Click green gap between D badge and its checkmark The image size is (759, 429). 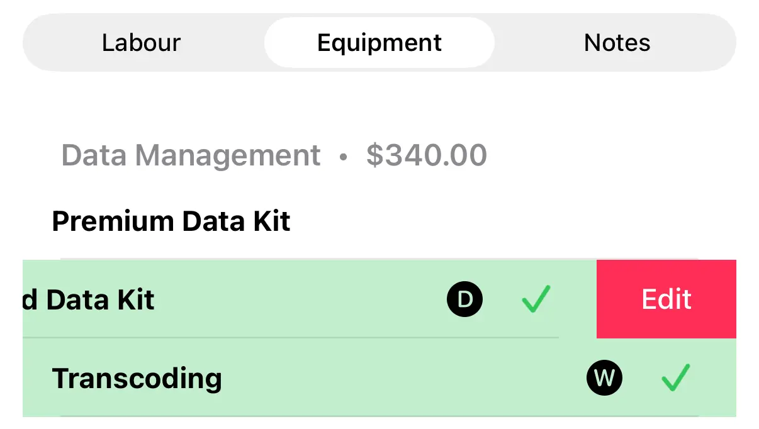pos(502,300)
